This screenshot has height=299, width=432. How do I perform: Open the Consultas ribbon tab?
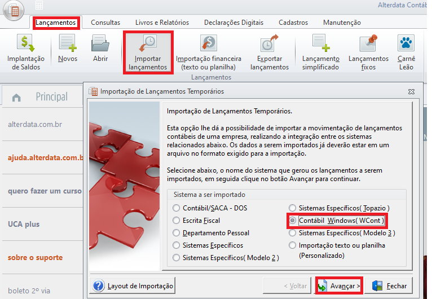(x=105, y=23)
